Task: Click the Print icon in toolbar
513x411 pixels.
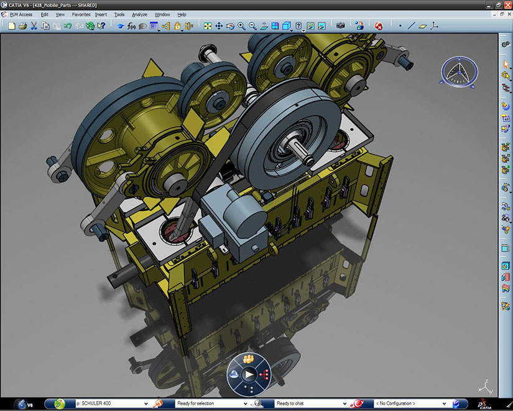Action: tap(23, 26)
